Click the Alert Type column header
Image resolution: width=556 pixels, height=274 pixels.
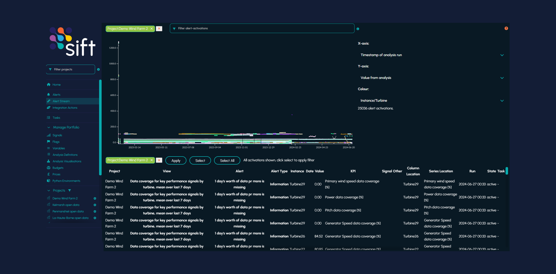pyautogui.click(x=279, y=171)
